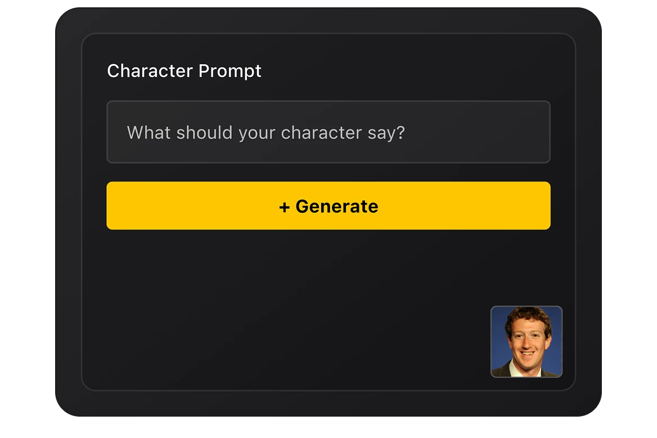Click the empty dark panel area below Generate
Screen dimensions: 657x438
(x=285, y=310)
